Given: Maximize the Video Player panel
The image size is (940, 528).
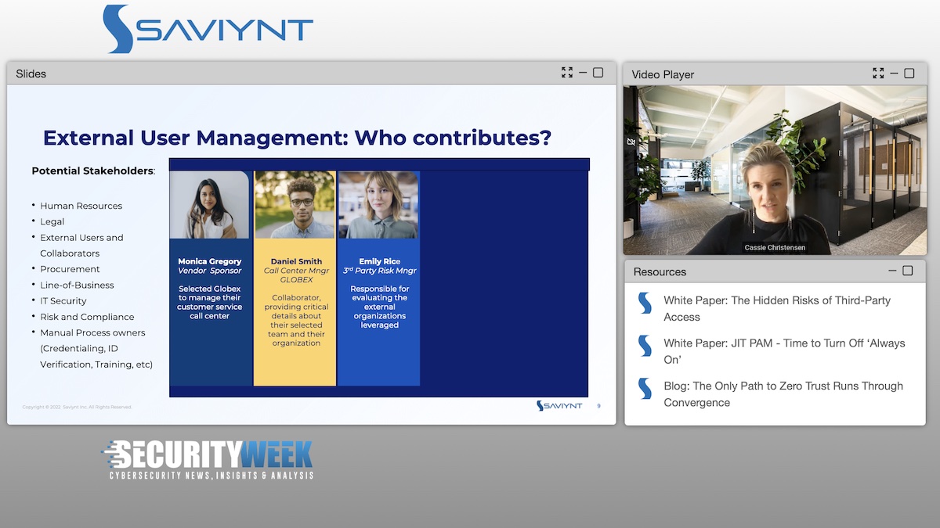Looking at the screenshot, I should pyautogui.click(x=909, y=74).
